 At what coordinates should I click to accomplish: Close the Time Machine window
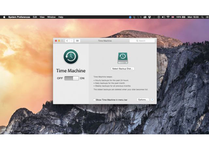click(56, 41)
